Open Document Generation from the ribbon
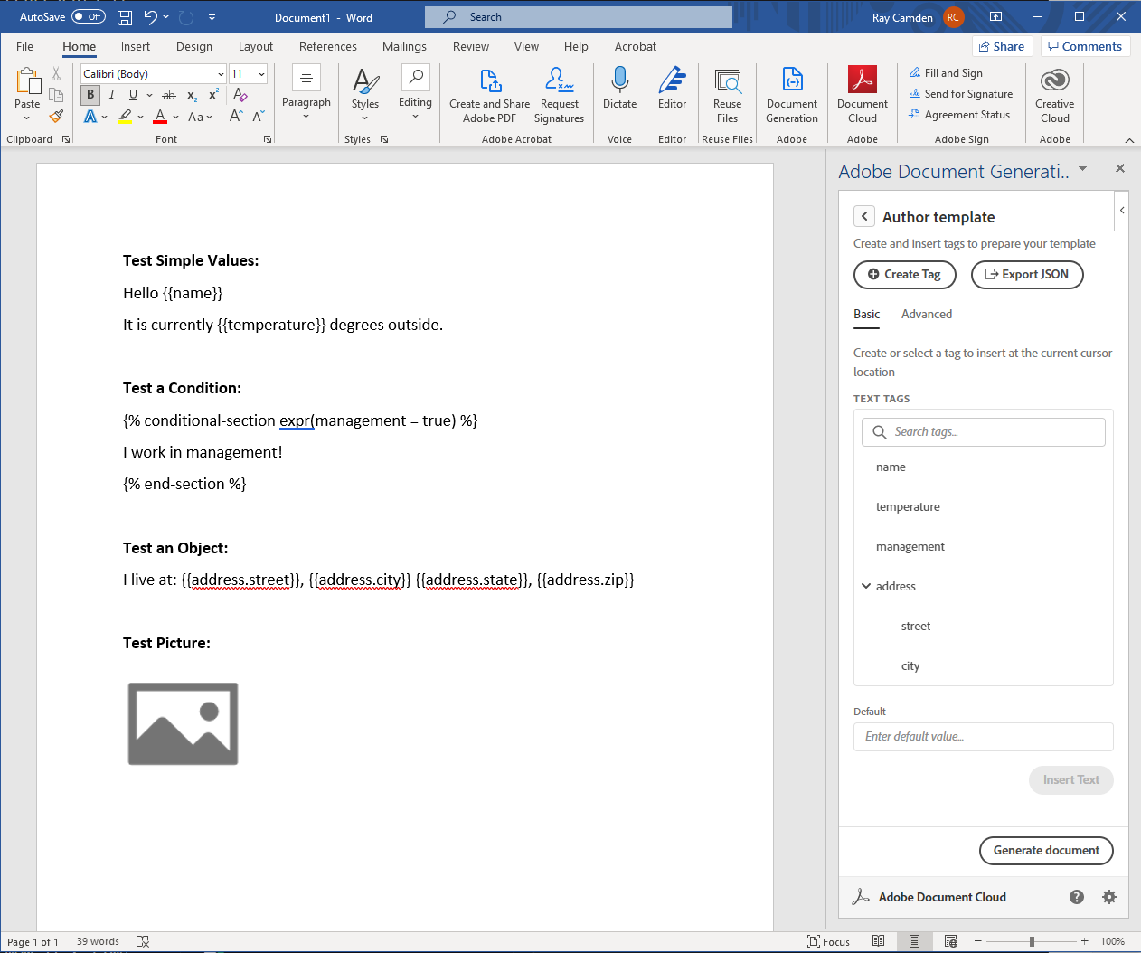This screenshot has width=1141, height=953. (x=791, y=94)
